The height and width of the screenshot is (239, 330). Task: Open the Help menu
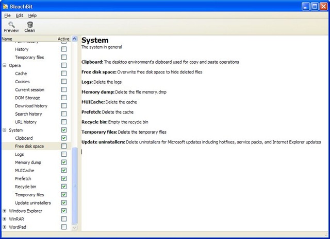(32, 15)
